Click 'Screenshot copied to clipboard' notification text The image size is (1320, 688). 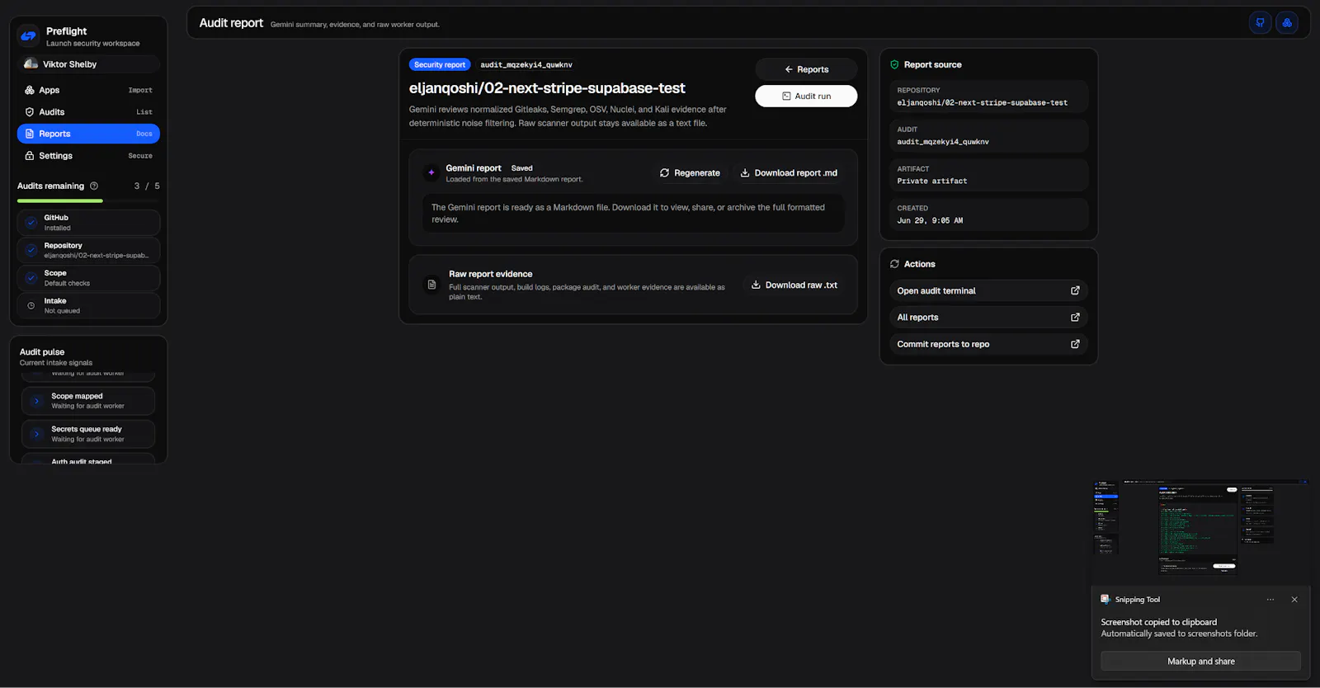(1158, 622)
